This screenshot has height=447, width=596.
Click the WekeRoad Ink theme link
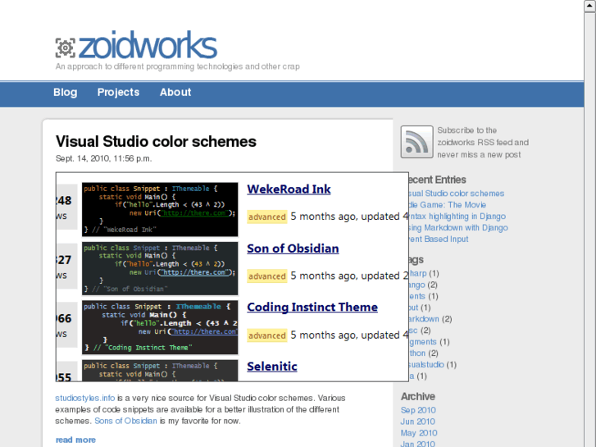[289, 189]
